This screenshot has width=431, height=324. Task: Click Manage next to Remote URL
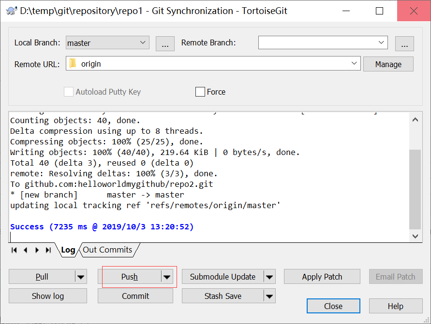[388, 64]
